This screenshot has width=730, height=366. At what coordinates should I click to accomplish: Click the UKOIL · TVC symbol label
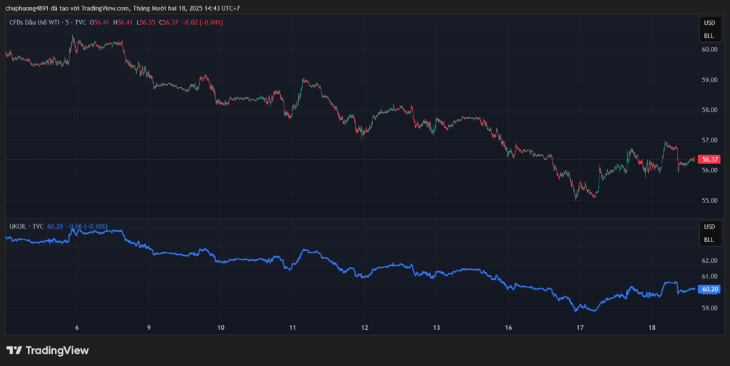coord(26,226)
